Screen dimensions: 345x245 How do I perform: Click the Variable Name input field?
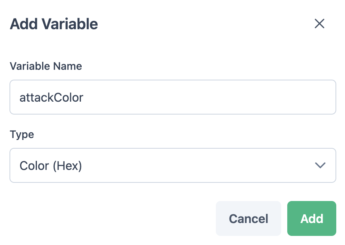(172, 97)
